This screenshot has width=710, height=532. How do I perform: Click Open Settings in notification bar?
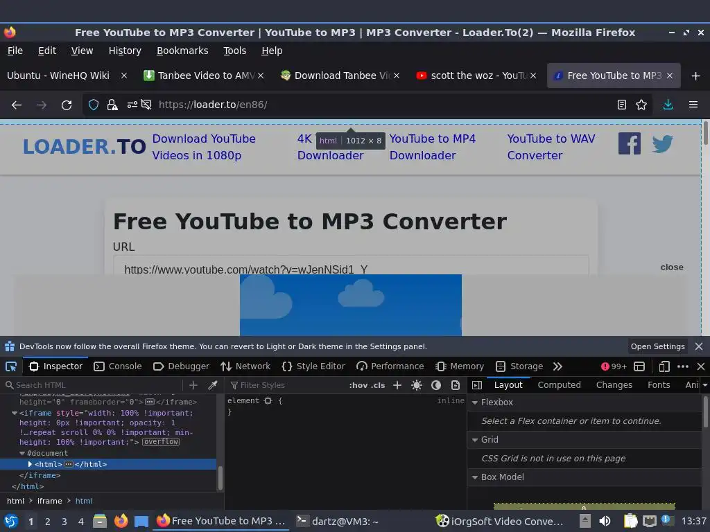pyautogui.click(x=657, y=346)
